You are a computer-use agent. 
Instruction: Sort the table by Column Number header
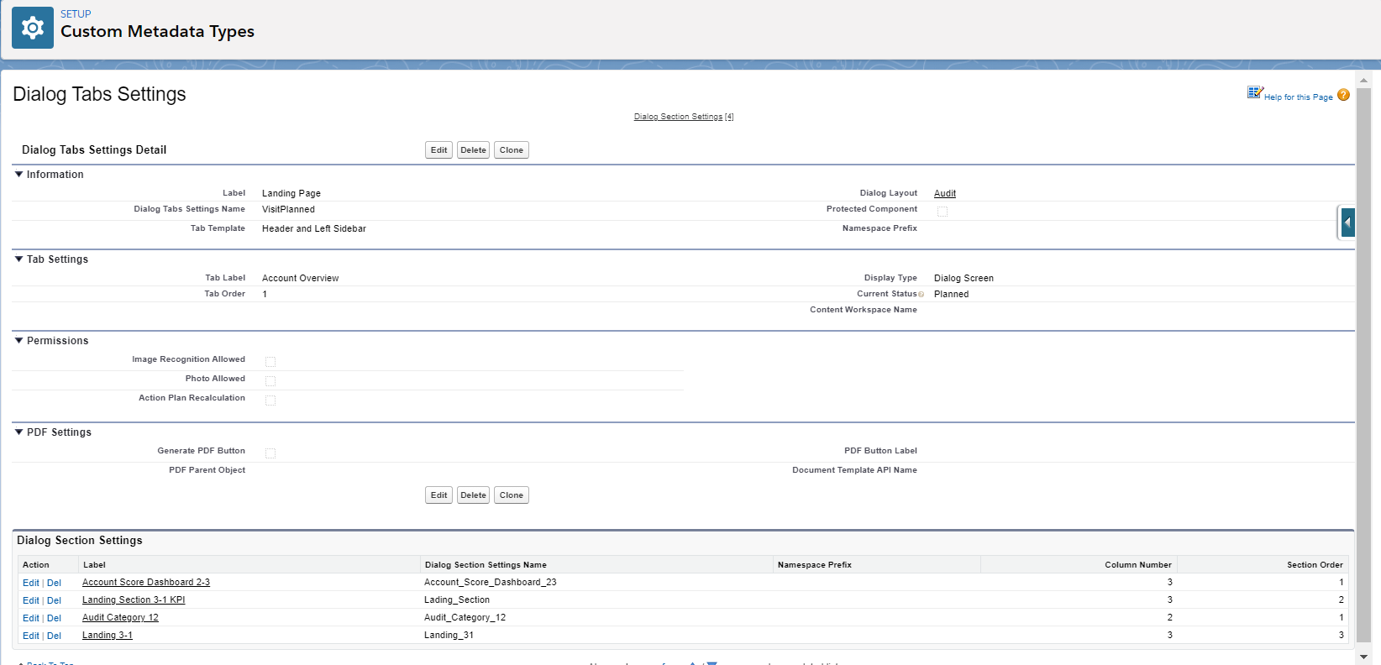click(x=1137, y=565)
